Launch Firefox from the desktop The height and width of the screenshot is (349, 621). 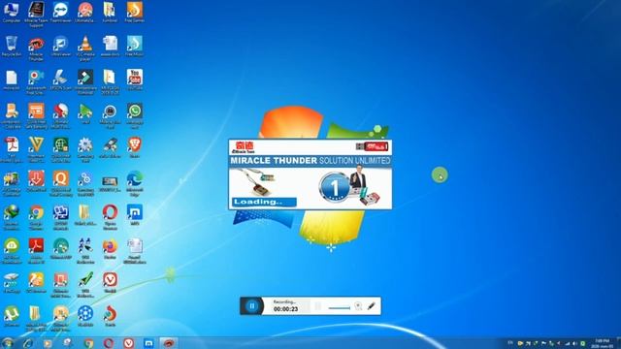[x=110, y=249]
